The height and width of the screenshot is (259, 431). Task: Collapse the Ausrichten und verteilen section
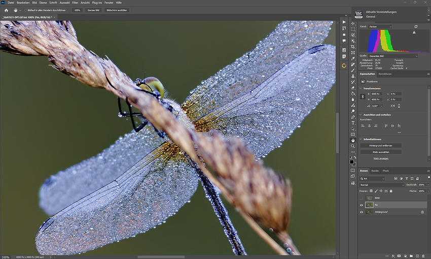tap(361, 114)
